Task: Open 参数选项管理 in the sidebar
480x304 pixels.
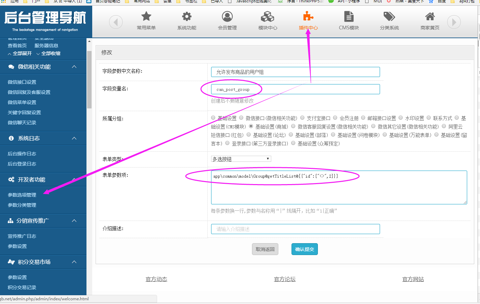Action: [x=22, y=195]
